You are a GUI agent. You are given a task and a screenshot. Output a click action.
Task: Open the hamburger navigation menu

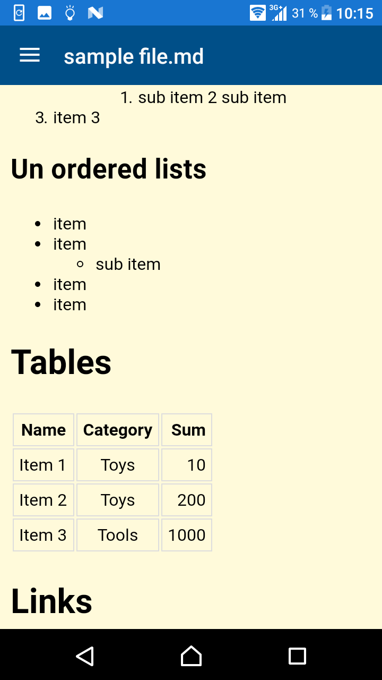(x=30, y=55)
